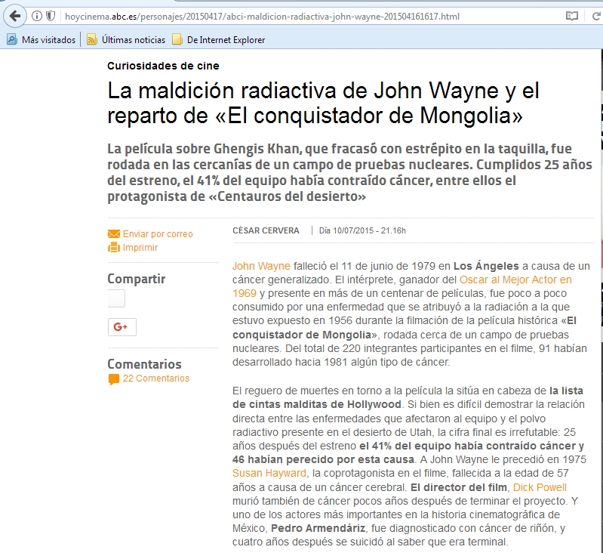Open Más visitados bookmark folder
This screenshot has height=553, width=603.
click(42, 39)
